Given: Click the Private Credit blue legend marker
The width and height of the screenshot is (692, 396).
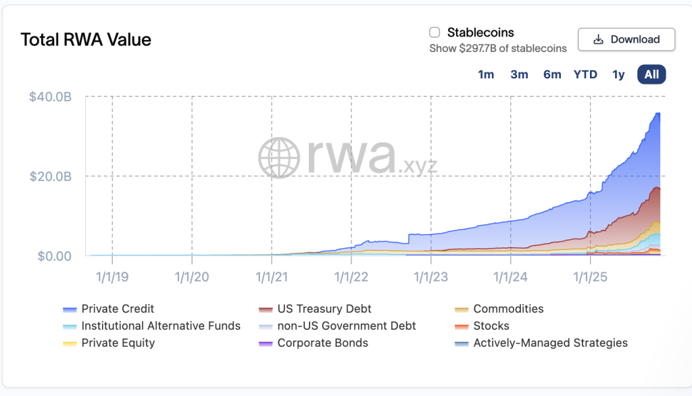Looking at the screenshot, I should click(70, 309).
